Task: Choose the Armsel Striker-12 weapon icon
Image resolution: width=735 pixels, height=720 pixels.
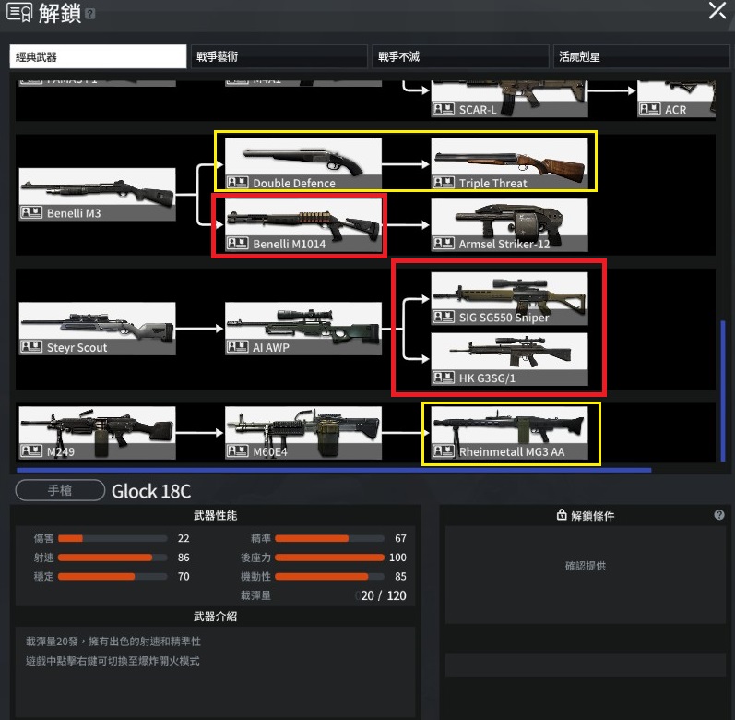Action: (x=509, y=225)
